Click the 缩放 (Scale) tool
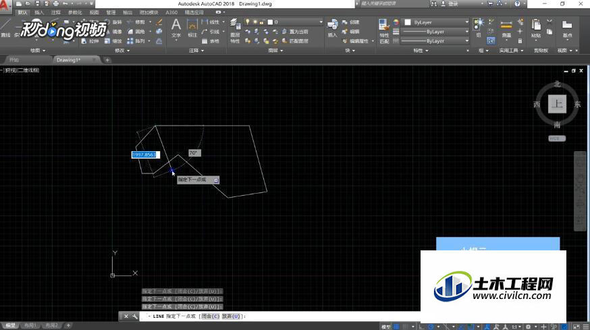The height and width of the screenshot is (330, 590). [113, 41]
